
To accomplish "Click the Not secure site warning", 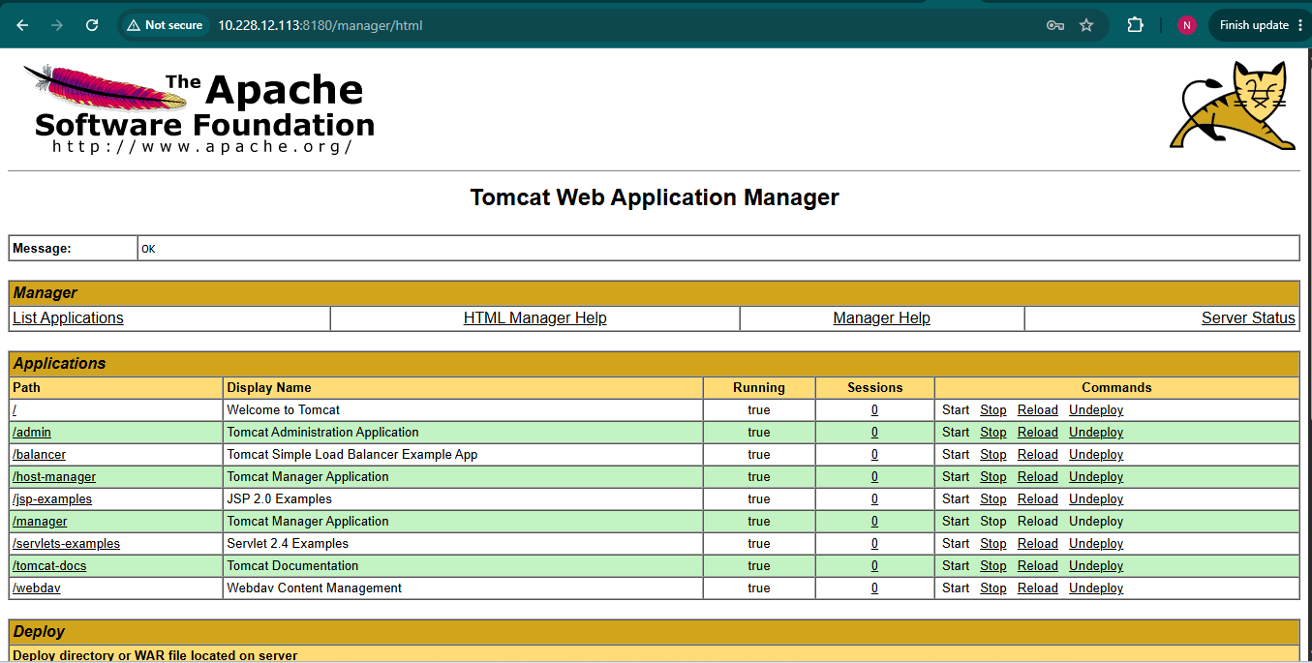I will coord(165,25).
